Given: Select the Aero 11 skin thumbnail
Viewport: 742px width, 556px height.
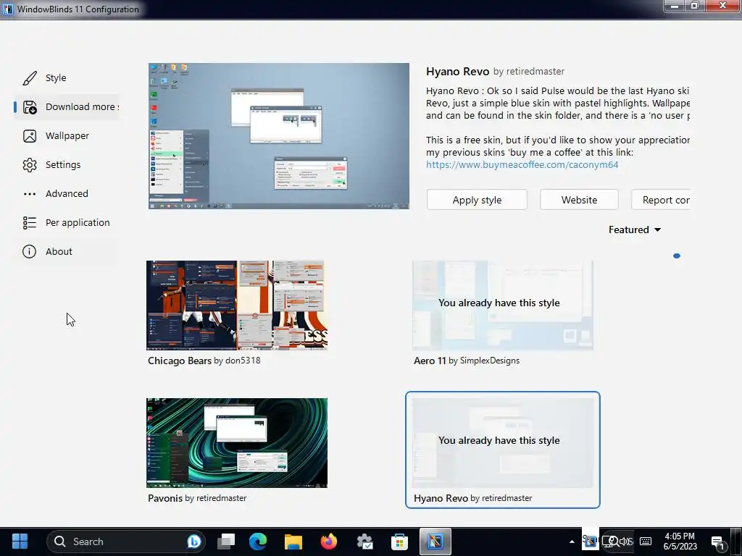Looking at the screenshot, I should click(503, 306).
